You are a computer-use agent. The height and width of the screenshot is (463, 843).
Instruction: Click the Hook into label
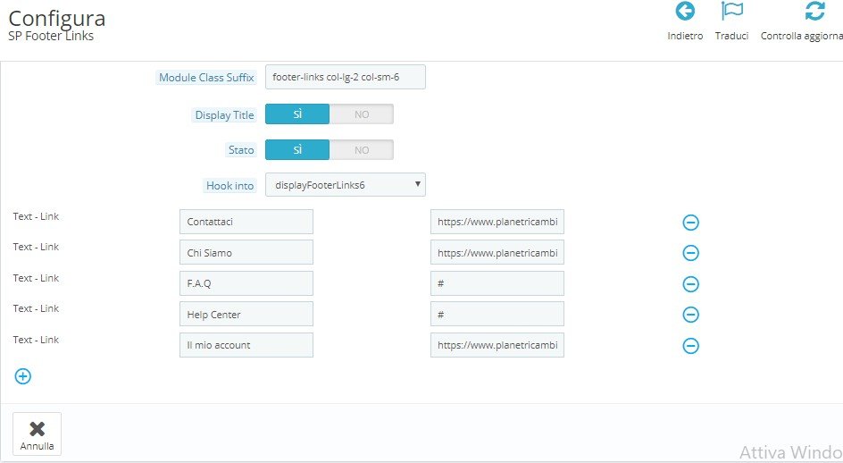(230, 186)
